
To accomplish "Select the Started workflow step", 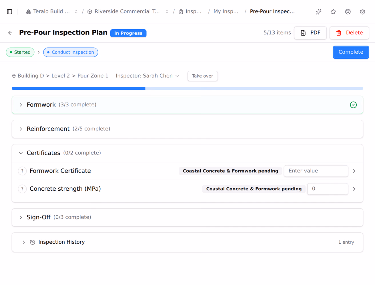I will point(20,52).
